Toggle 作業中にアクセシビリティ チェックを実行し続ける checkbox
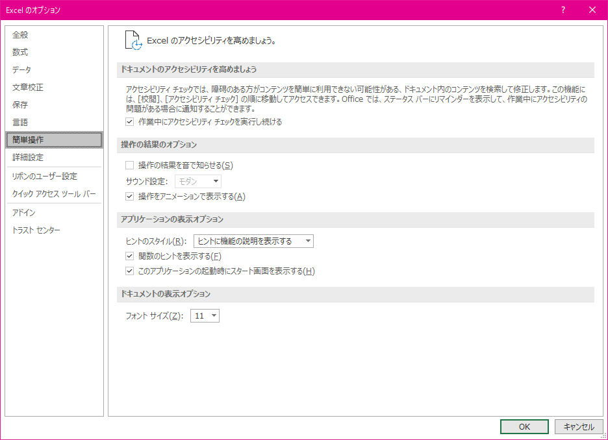Screen dimensions: 608x440 tap(129, 122)
